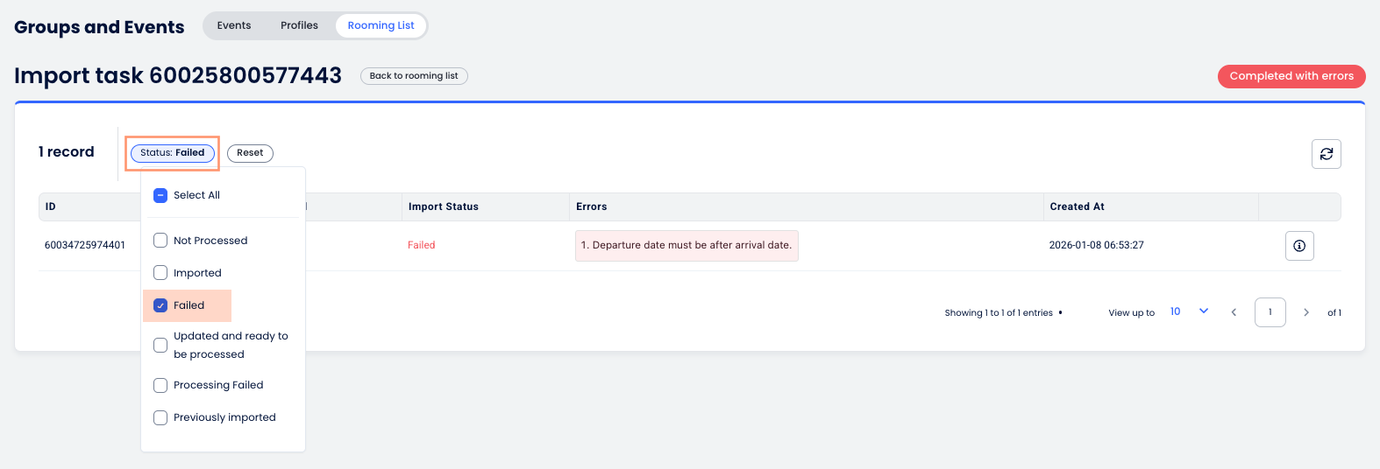Open the Profiles tab

coord(299,25)
